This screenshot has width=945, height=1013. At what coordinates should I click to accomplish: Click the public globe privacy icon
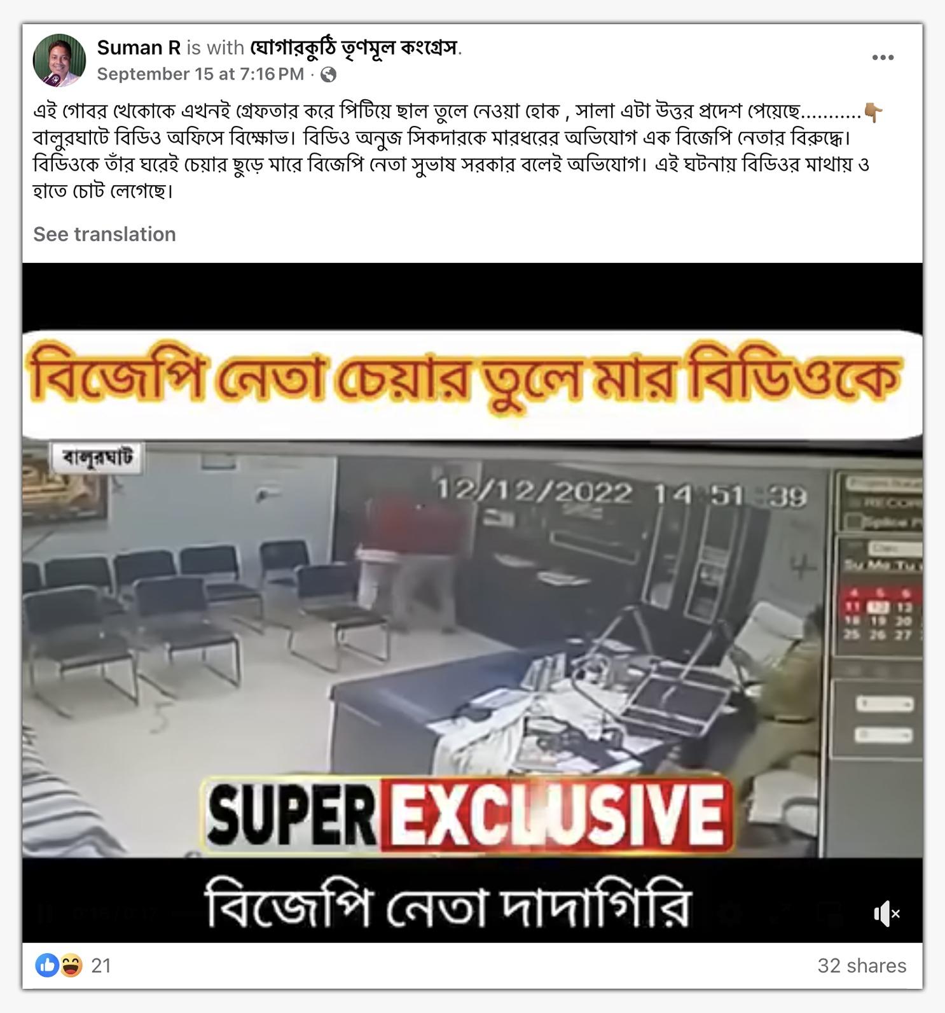(328, 75)
